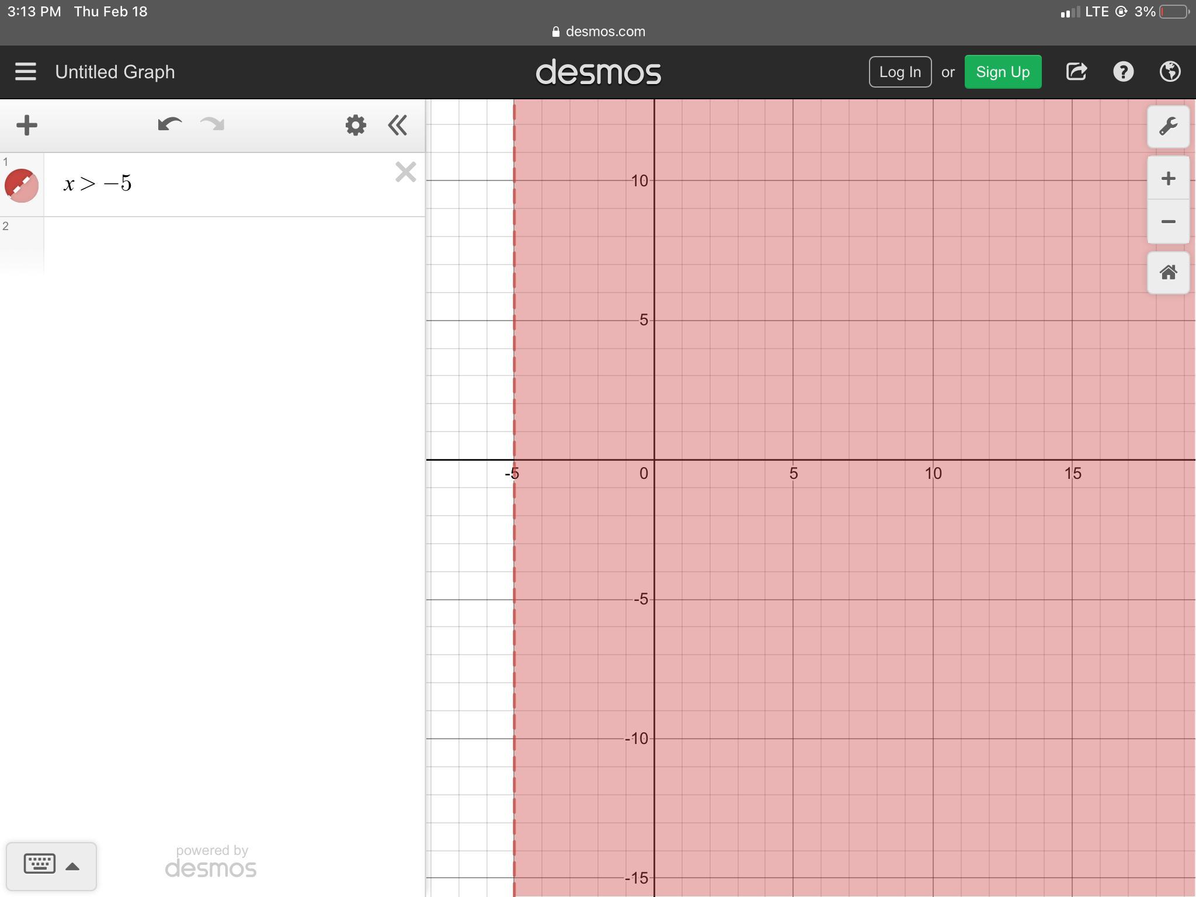1196x897 pixels.
Task: Click the Log In button
Action: (x=899, y=72)
